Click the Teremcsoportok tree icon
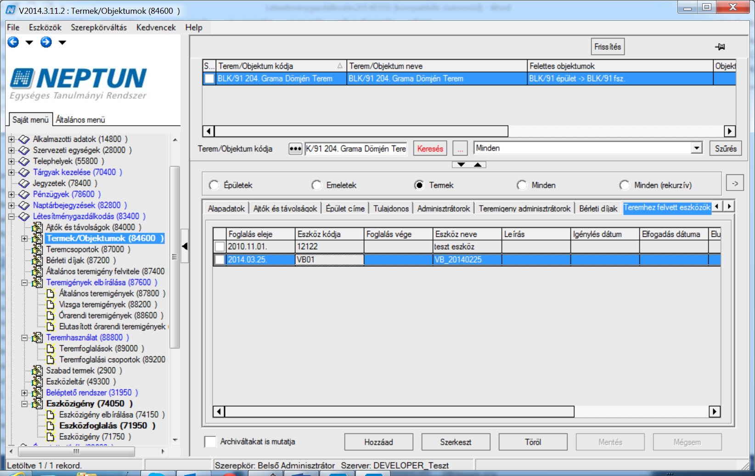755x476 pixels. [x=37, y=249]
